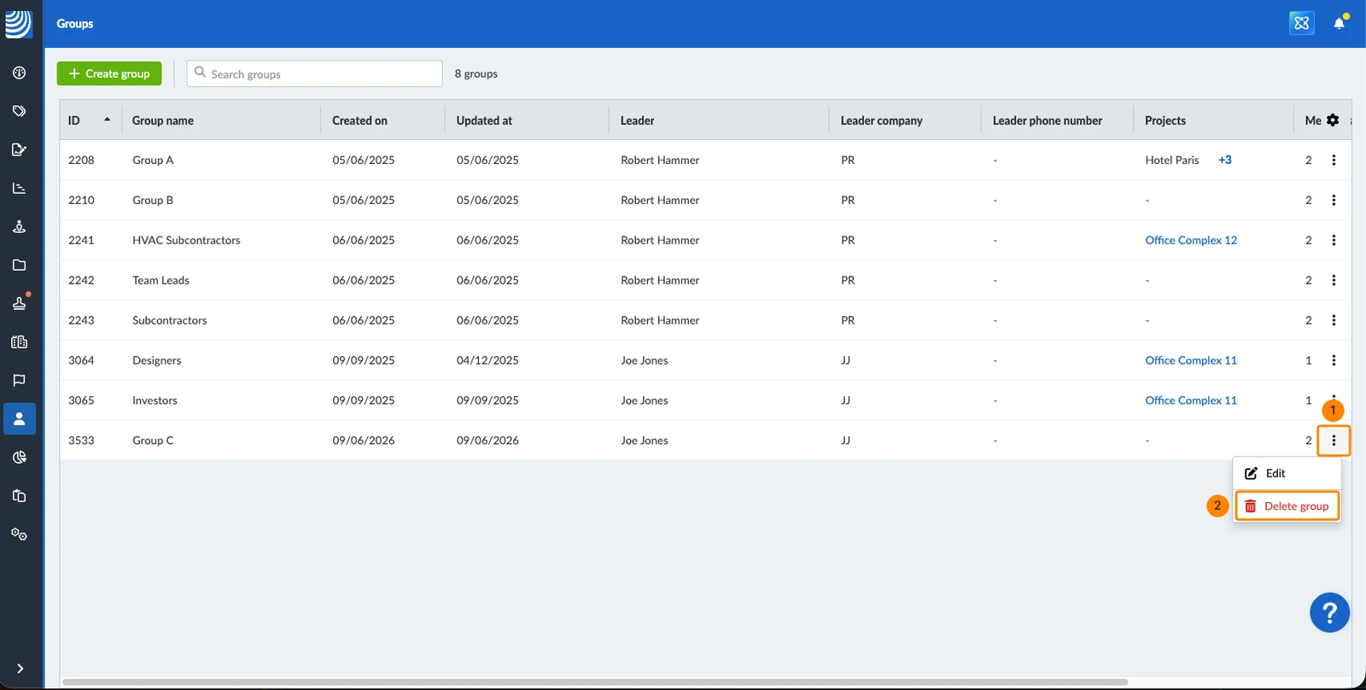Click the Groups page title
The width and height of the screenshot is (1366, 690).
click(x=75, y=24)
